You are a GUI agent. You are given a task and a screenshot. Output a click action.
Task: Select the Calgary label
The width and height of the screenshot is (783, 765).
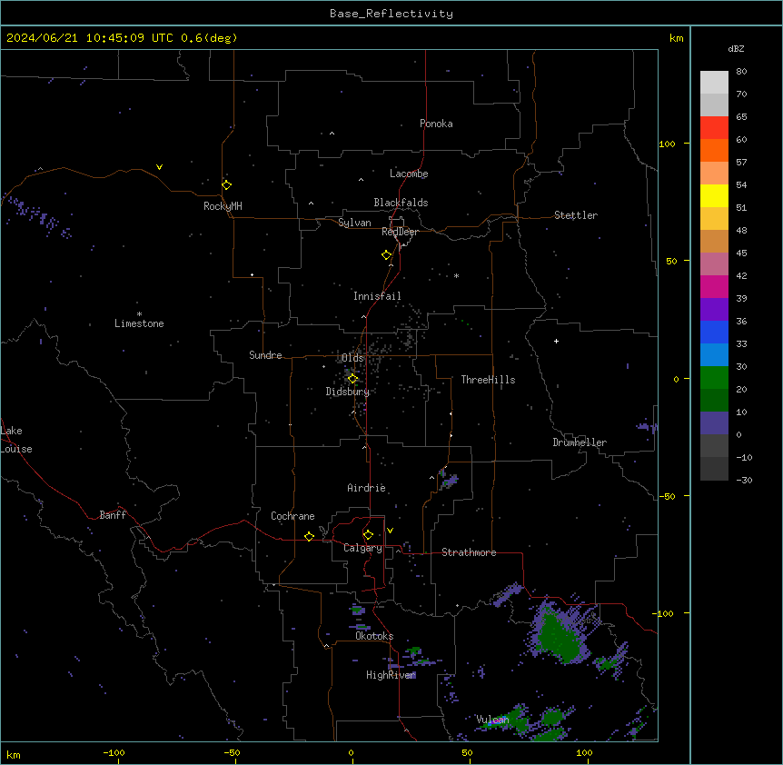[x=362, y=548]
